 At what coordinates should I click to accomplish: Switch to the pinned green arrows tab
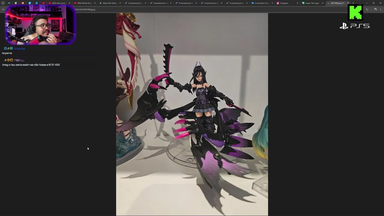point(9,3)
